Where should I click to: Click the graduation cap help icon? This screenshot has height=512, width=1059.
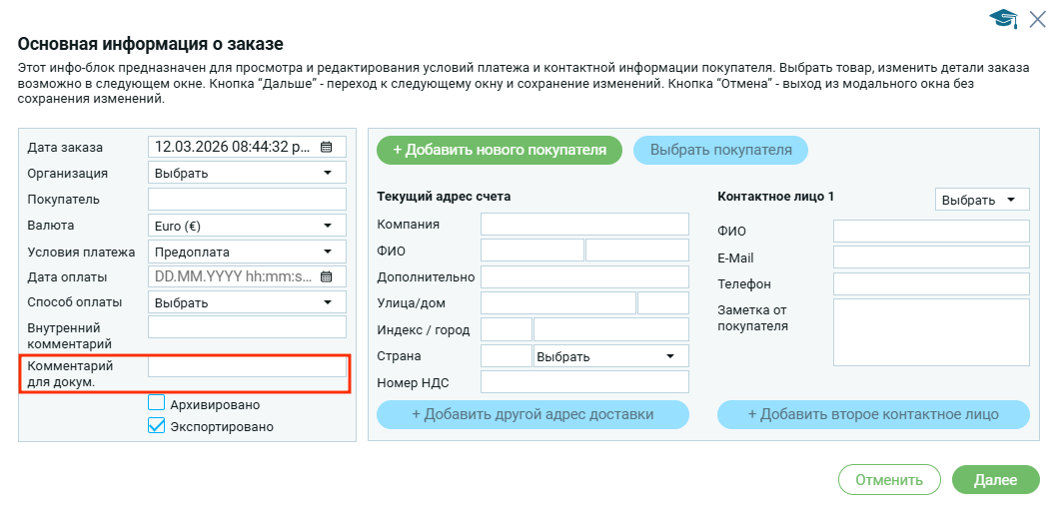point(1002,18)
